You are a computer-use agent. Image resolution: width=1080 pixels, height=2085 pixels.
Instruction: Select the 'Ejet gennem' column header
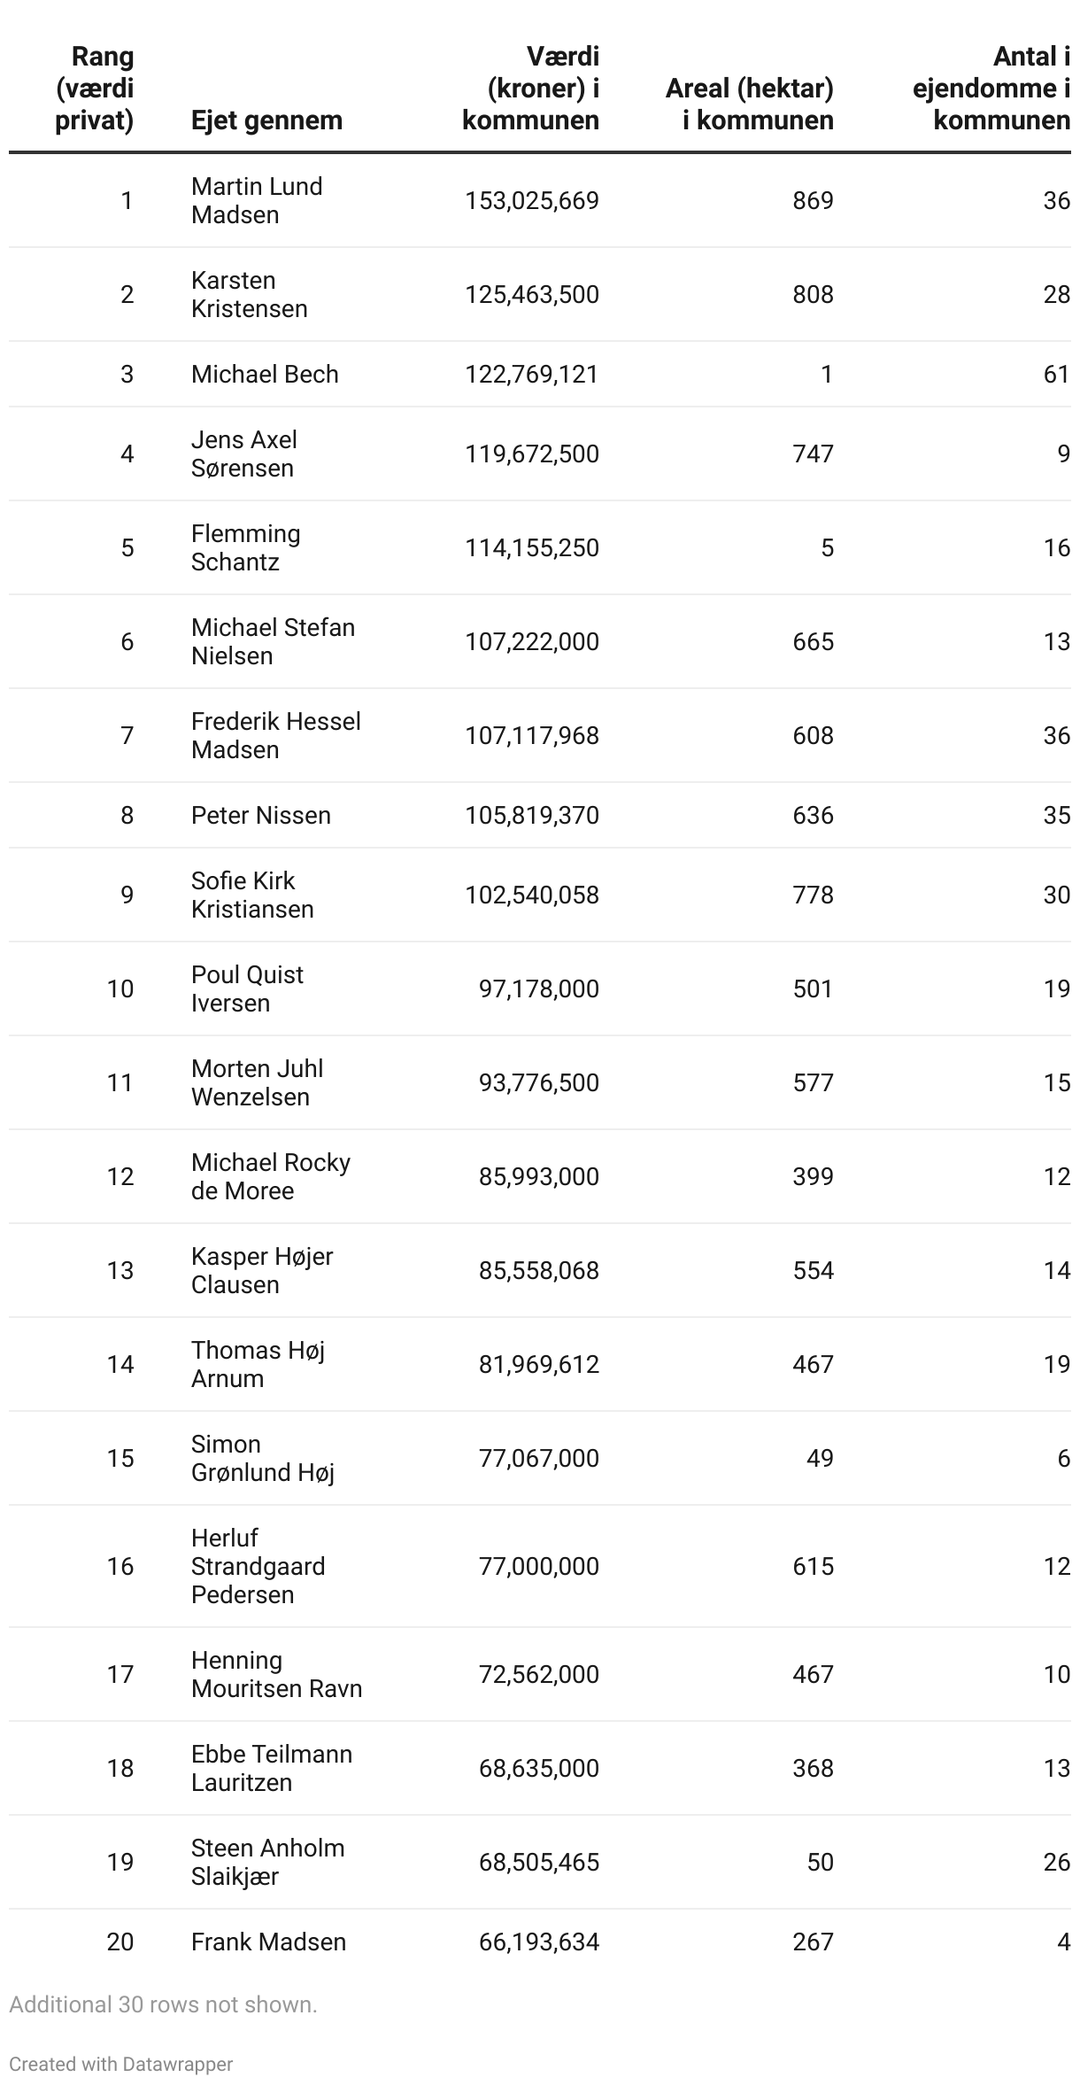[x=266, y=120]
